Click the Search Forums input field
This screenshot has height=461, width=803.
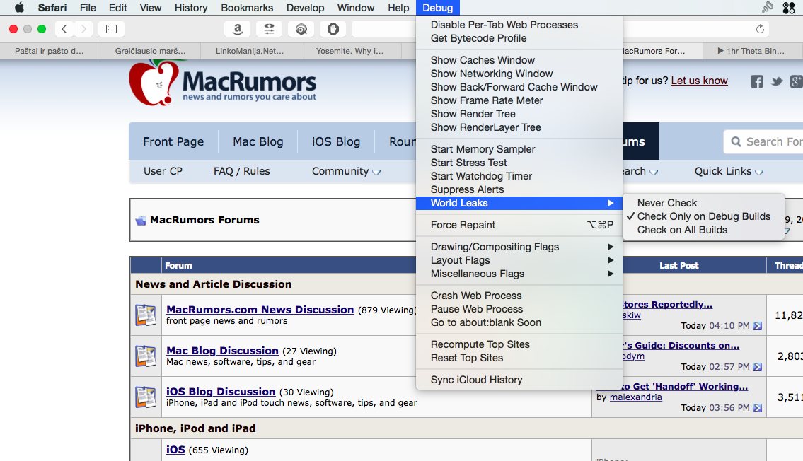tap(763, 141)
